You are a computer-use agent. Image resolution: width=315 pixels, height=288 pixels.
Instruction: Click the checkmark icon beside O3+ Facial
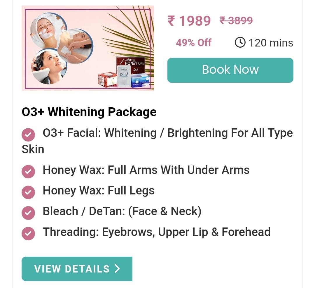coord(28,134)
